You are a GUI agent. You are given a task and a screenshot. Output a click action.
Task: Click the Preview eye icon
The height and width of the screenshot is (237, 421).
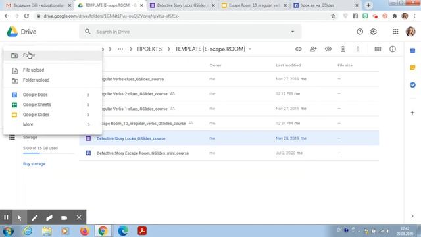click(328, 49)
